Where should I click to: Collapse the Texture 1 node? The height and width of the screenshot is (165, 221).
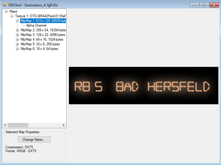pos(12,16)
